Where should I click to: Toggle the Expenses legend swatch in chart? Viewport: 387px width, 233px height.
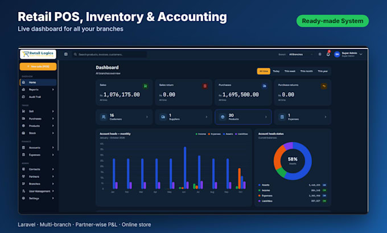(209, 134)
